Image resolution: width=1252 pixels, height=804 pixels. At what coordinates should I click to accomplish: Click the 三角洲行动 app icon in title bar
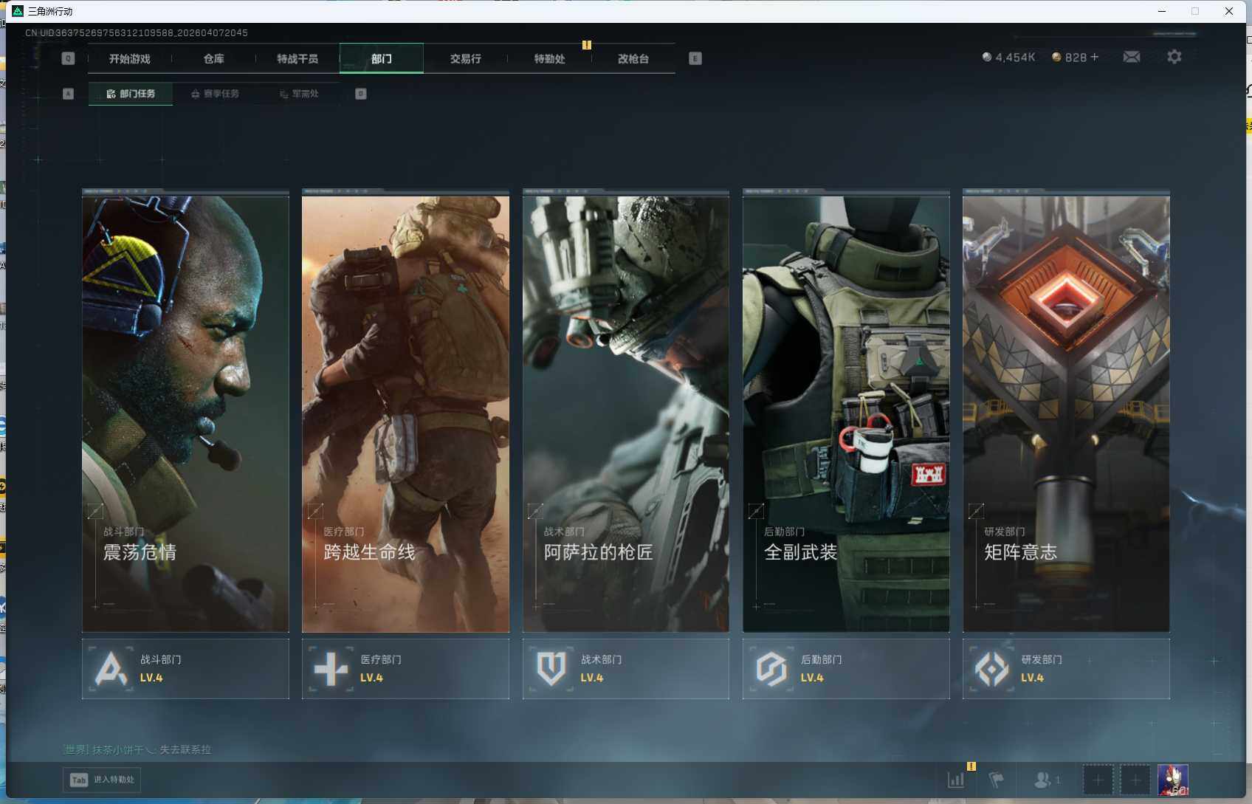pos(18,11)
